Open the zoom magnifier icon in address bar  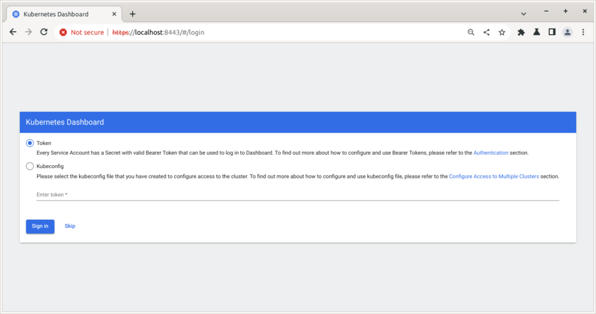pos(471,33)
